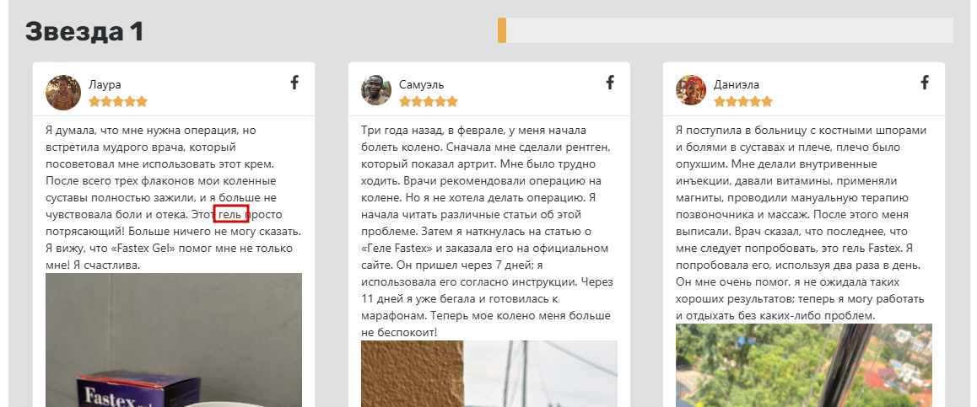Click Даниэла's profile avatar
Image resolution: width=977 pixels, height=407 pixels.
tap(690, 90)
